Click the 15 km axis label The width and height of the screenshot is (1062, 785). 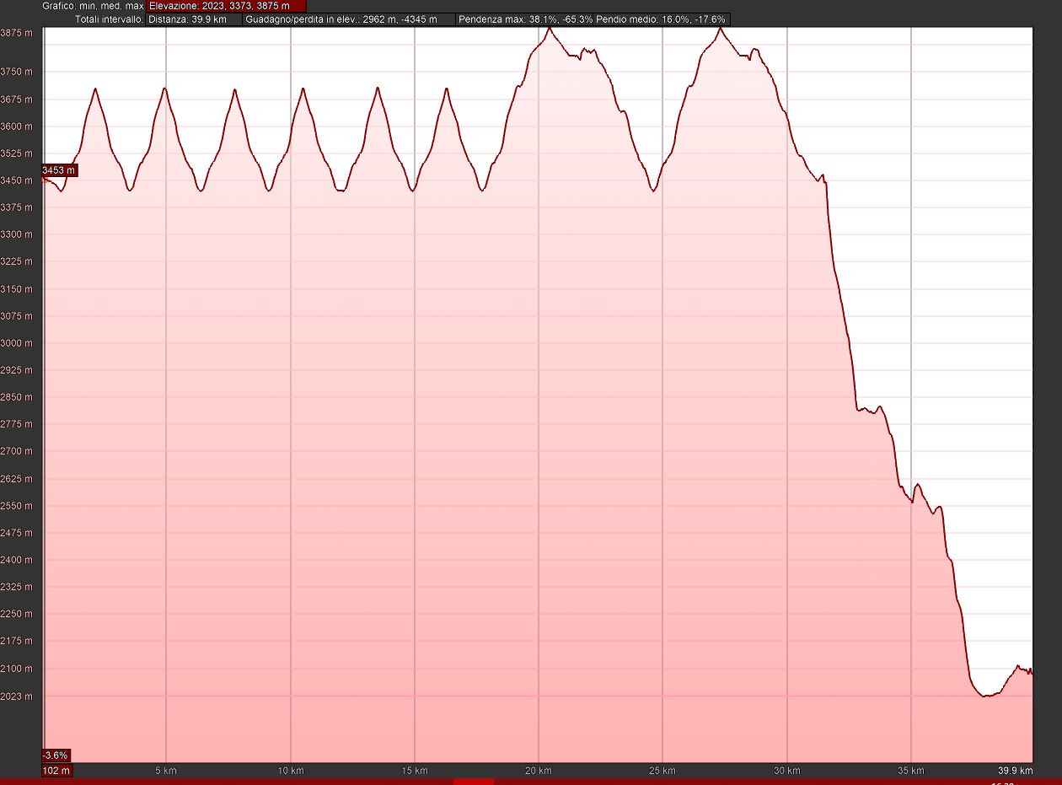pos(414,771)
